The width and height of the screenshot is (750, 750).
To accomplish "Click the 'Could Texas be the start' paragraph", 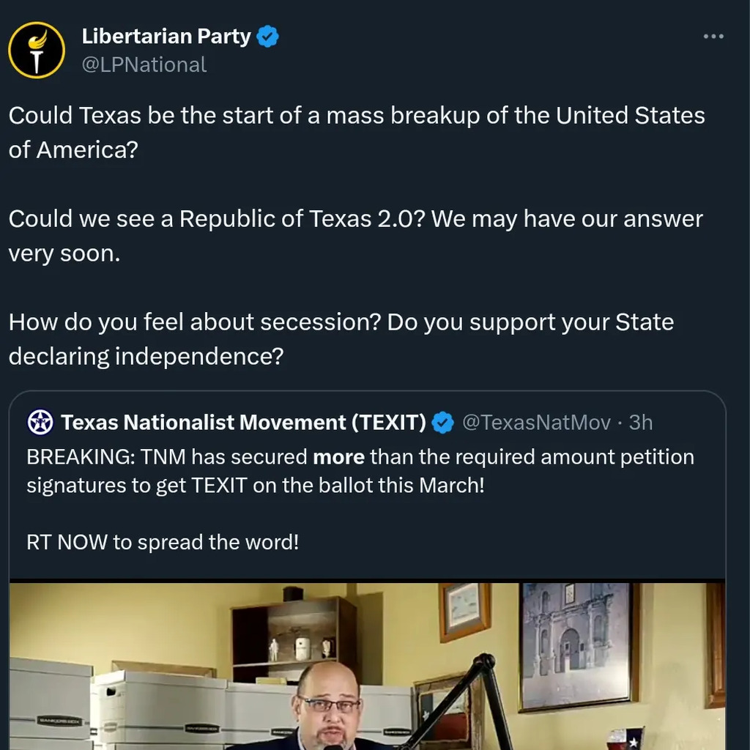I will [356, 133].
